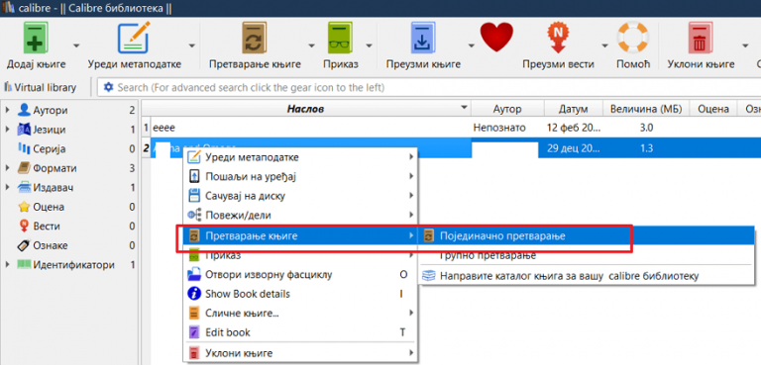The image size is (761, 365).
Task: Open Virtual library button
Action: point(41,88)
